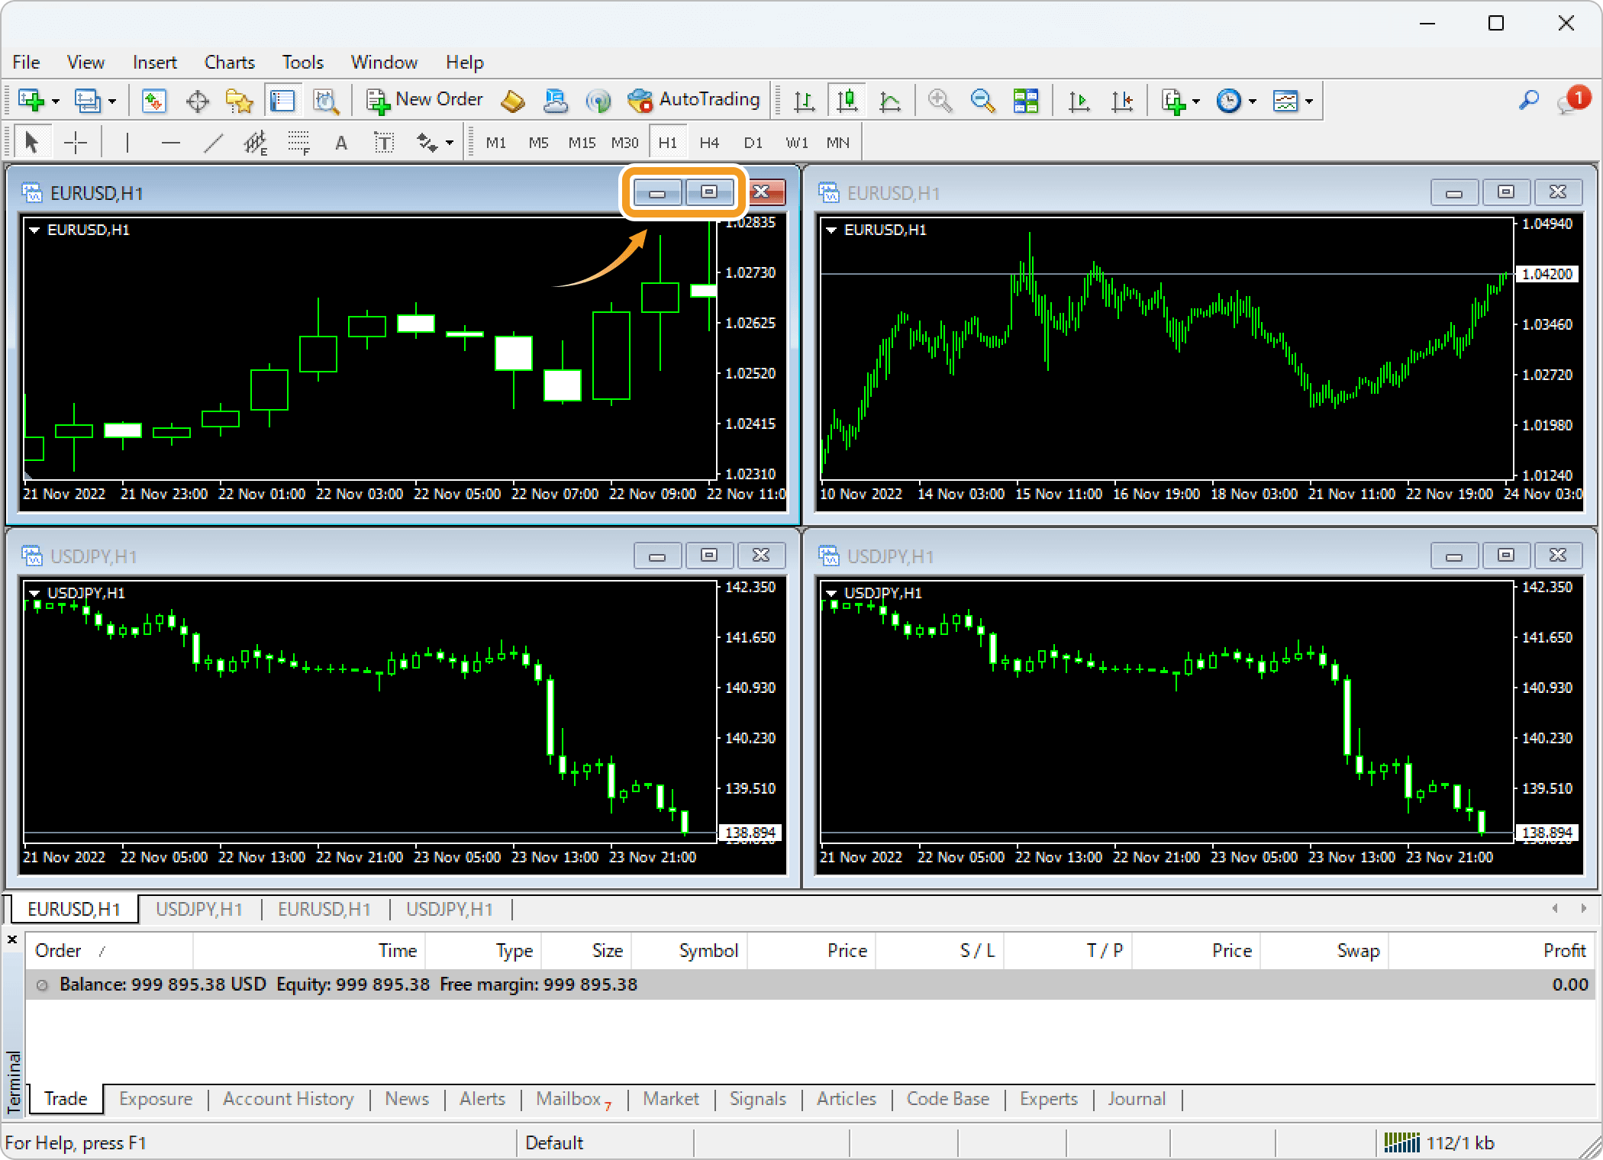Open the Window menu
1603x1160 pixels.
click(x=384, y=62)
